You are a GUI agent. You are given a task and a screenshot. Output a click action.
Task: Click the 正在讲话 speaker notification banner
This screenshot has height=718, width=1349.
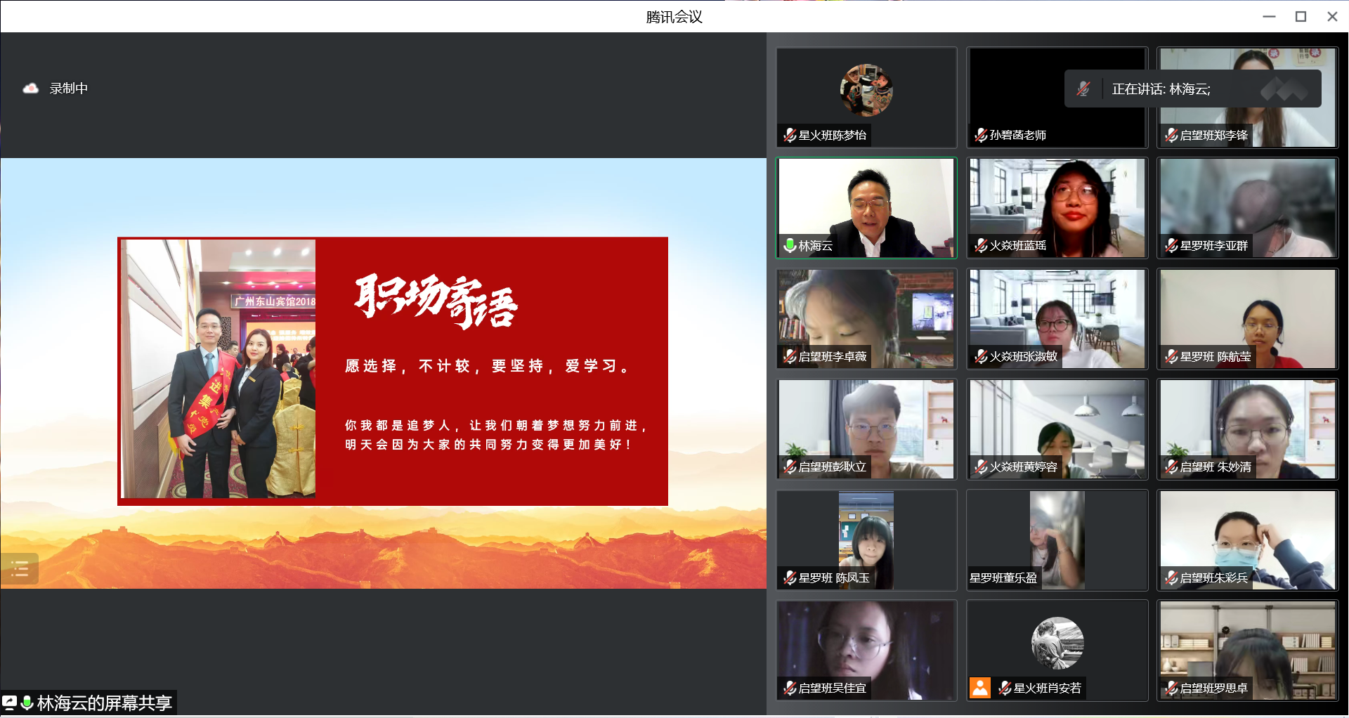click(x=1192, y=89)
